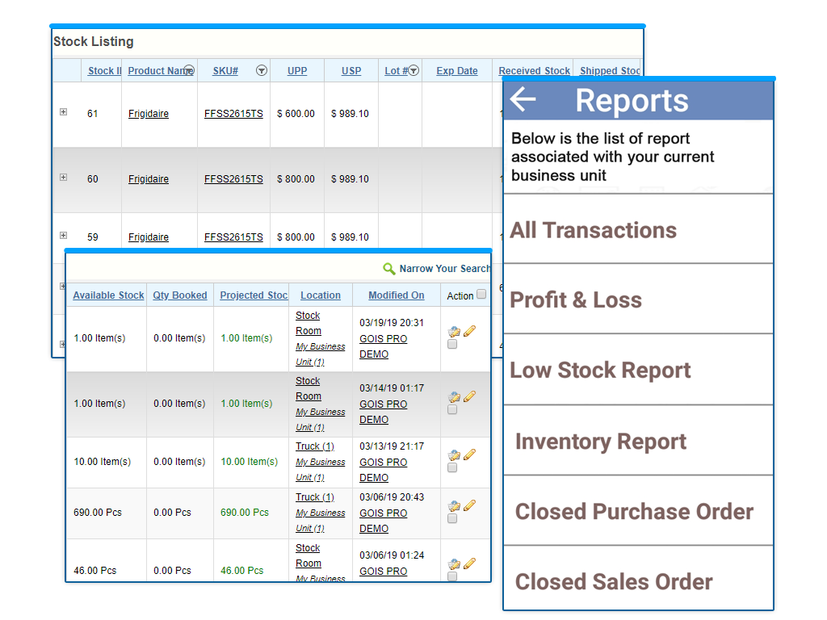Screen dimensions: 827x620
Task: Click basket edit icon for 03/06/19 20:43 row
Action: 454,506
